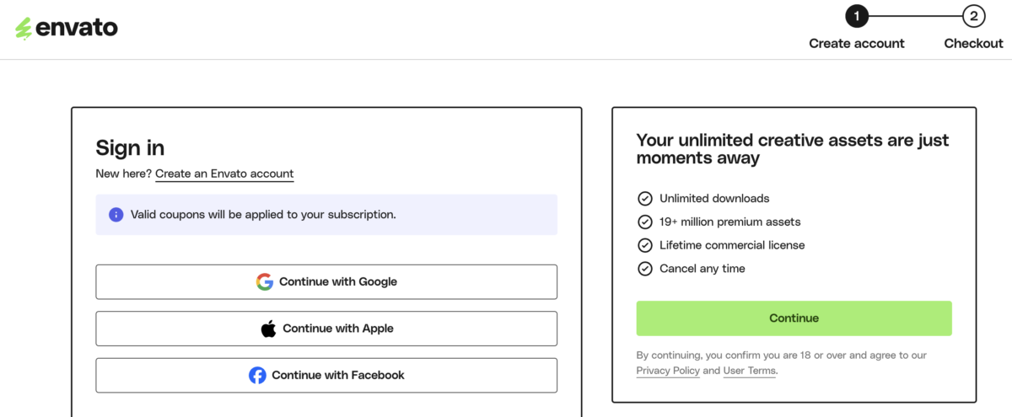
Task: Click the Envato leaf logo
Action: 24,29
